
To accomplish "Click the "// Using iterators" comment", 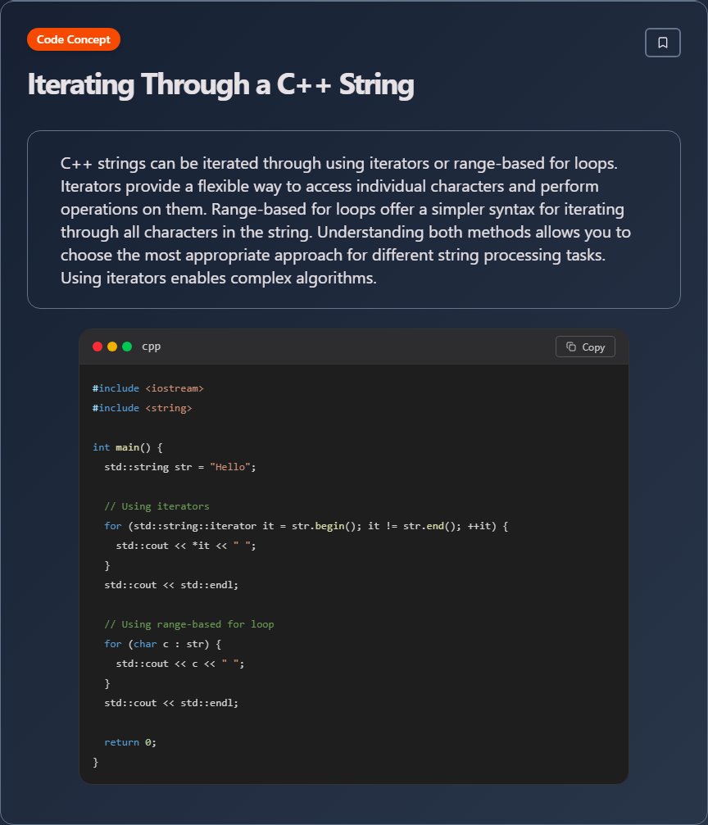I will coord(157,506).
